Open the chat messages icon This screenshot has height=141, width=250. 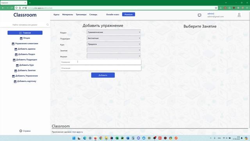[200, 15]
